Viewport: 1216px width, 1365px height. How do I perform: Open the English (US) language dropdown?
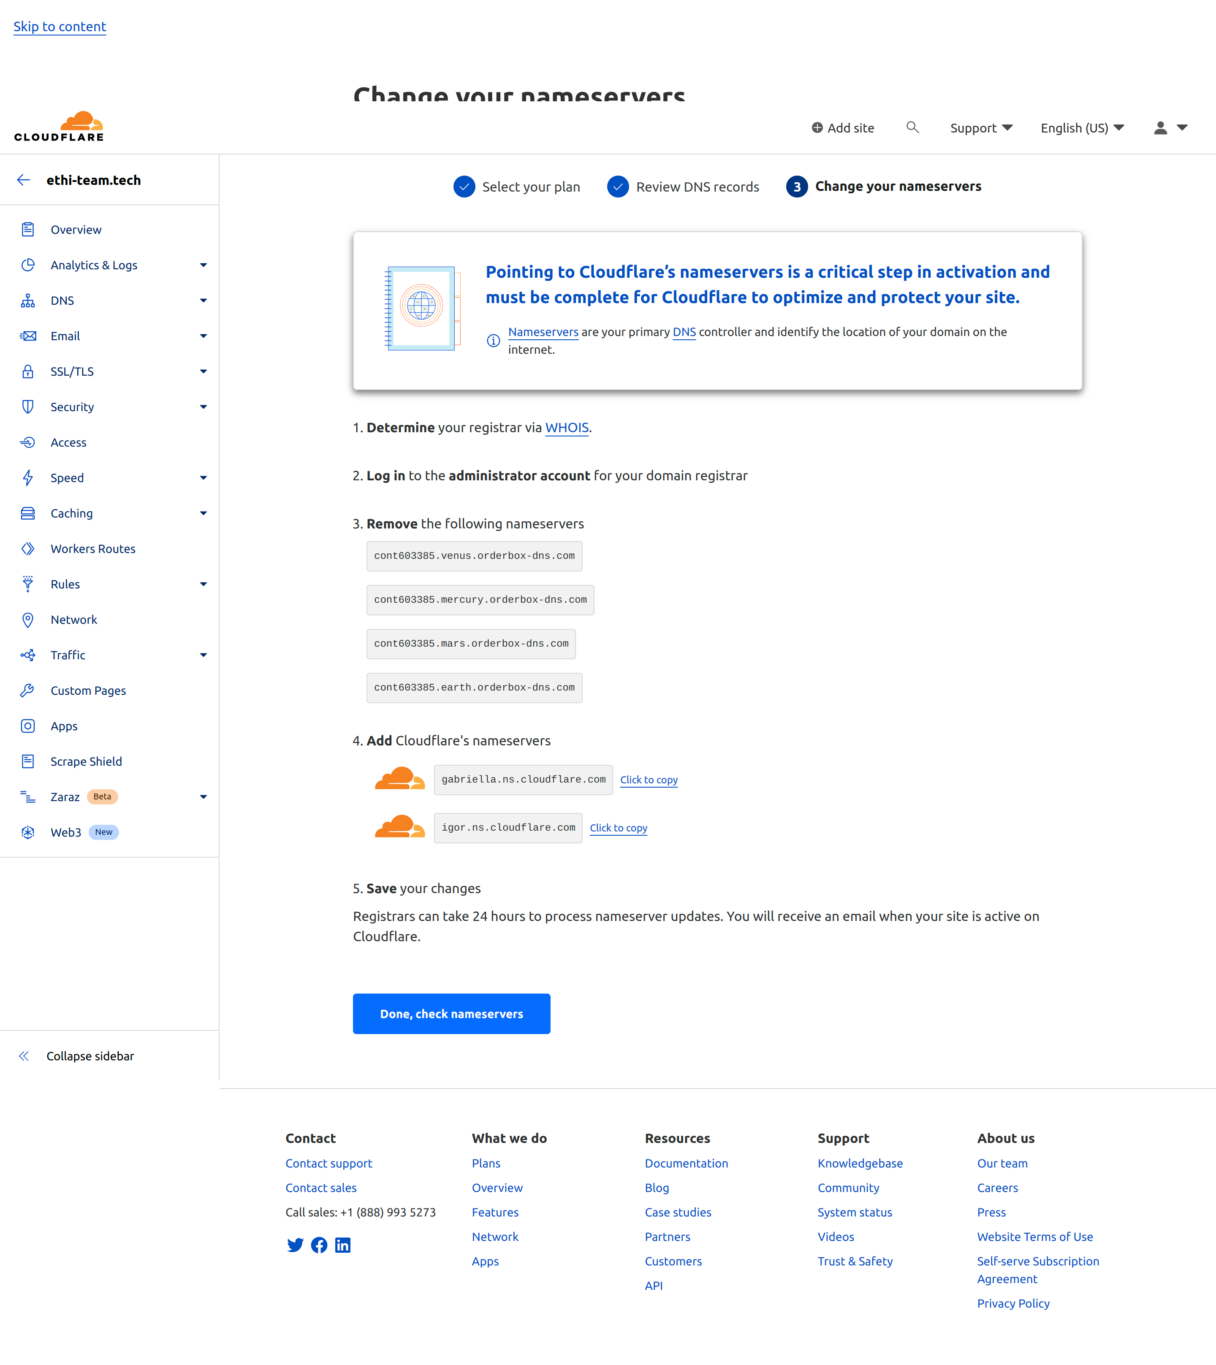pyautogui.click(x=1082, y=127)
